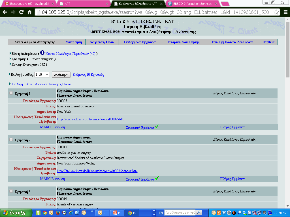The image size is (290, 217).
Task: Click the red speaker tray icon
Action: (x=234, y=213)
